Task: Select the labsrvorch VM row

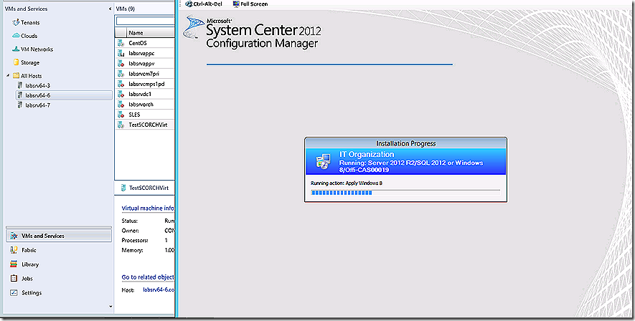Action: click(x=144, y=105)
